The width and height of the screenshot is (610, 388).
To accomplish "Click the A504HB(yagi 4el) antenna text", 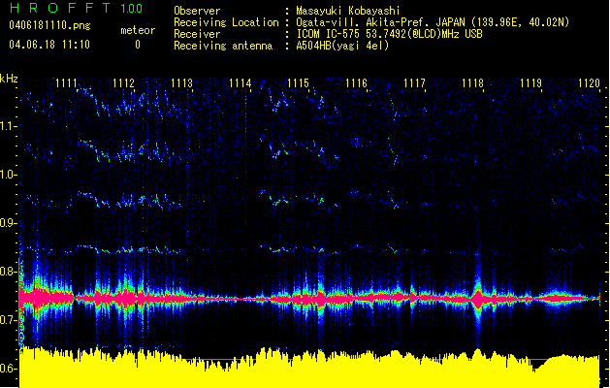I will (342, 46).
